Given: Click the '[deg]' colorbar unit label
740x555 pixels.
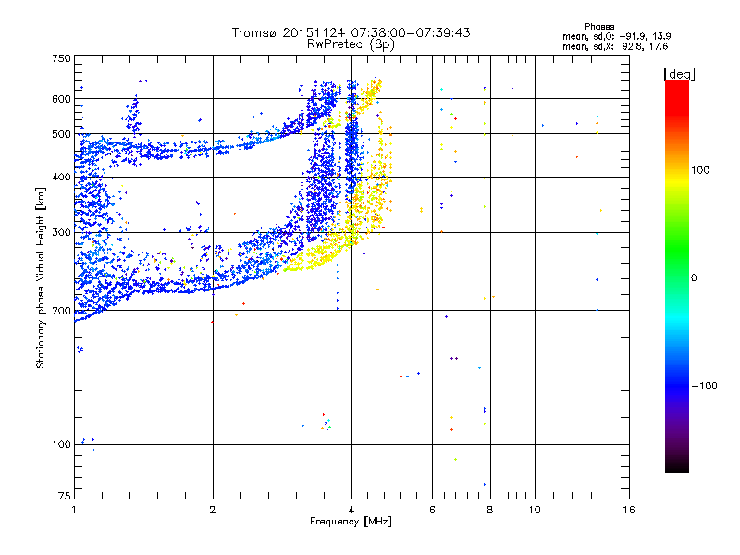Looking at the screenshot, I should 679,74.
